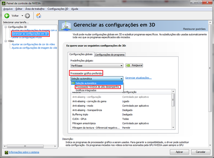Click the Ligado value for gamma correction
Viewport: 214px width, 158px height.
[x=126, y=101]
